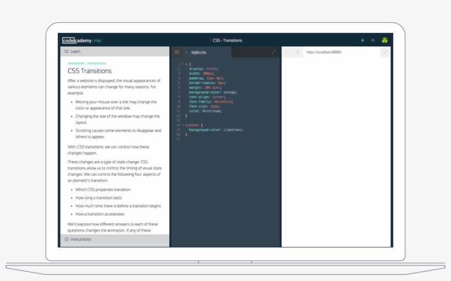Open the notifications bell icon
This screenshot has height=281, width=451.
point(373,41)
